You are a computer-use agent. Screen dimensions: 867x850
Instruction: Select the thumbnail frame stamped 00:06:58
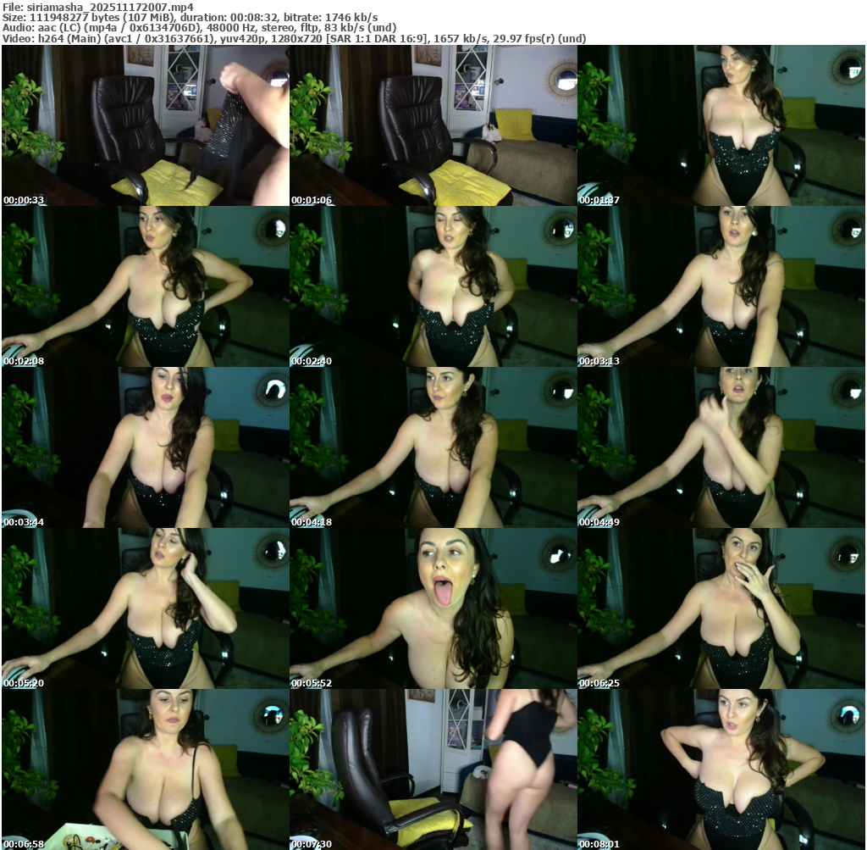pos(146,769)
